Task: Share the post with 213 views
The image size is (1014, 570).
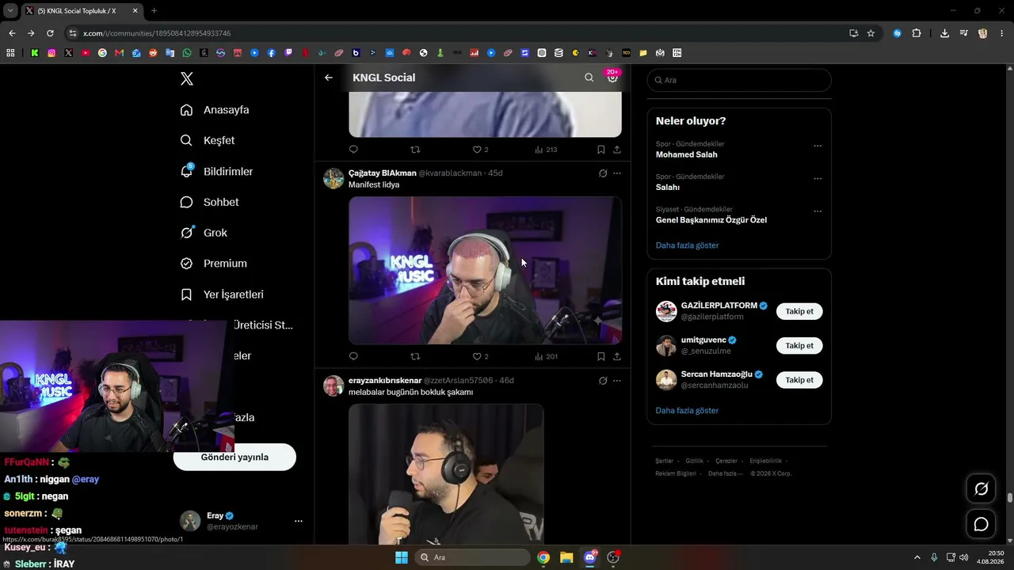Action: click(617, 150)
